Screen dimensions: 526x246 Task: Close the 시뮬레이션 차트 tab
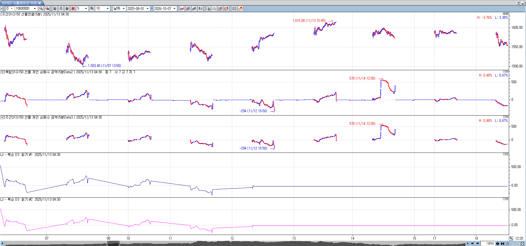coord(40,3)
